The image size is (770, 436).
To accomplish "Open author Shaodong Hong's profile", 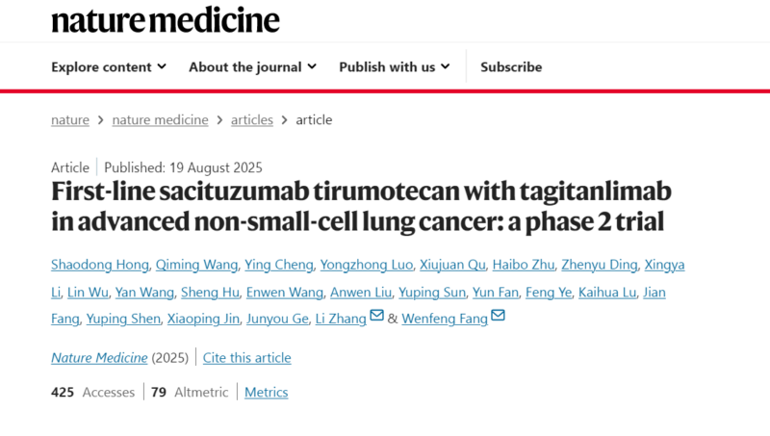I will (100, 265).
